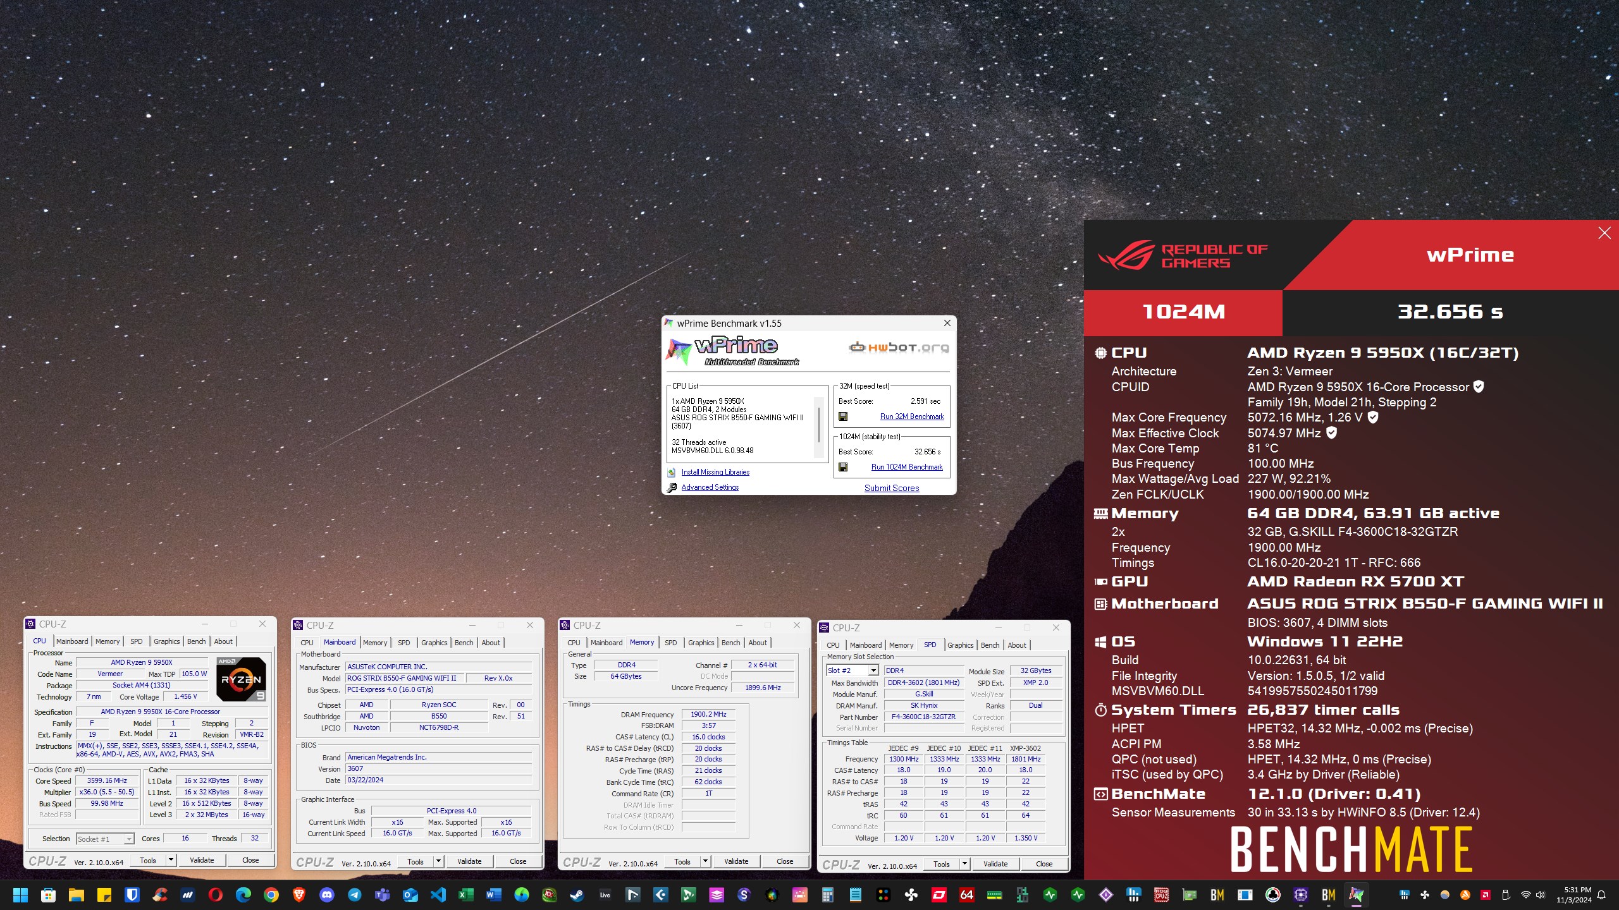
Task: Open the Wi-Fi network tray icon
Action: tap(1525, 895)
